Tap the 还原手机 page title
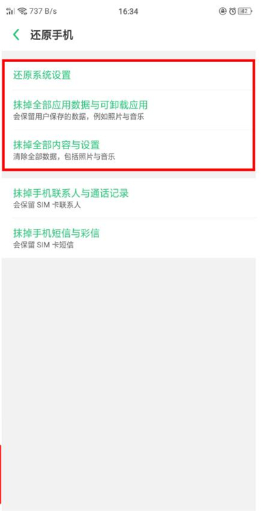This screenshot has width=261, height=511. pos(52,35)
